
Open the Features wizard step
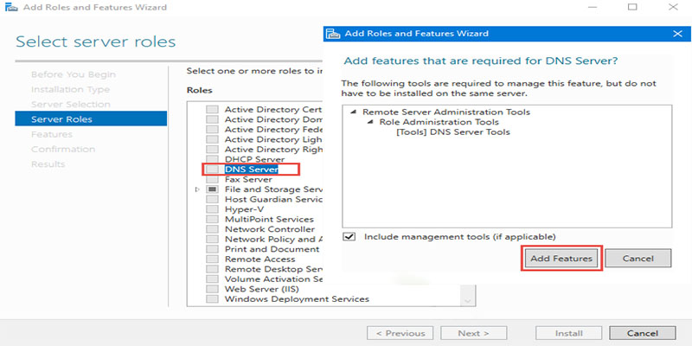(52, 134)
